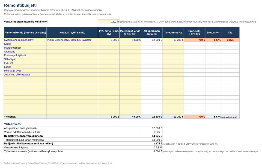Select the 'Julkisivu / ulkomaalaus' cell
Image resolution: width=262 pixels, height=168 pixels.
coord(25,74)
